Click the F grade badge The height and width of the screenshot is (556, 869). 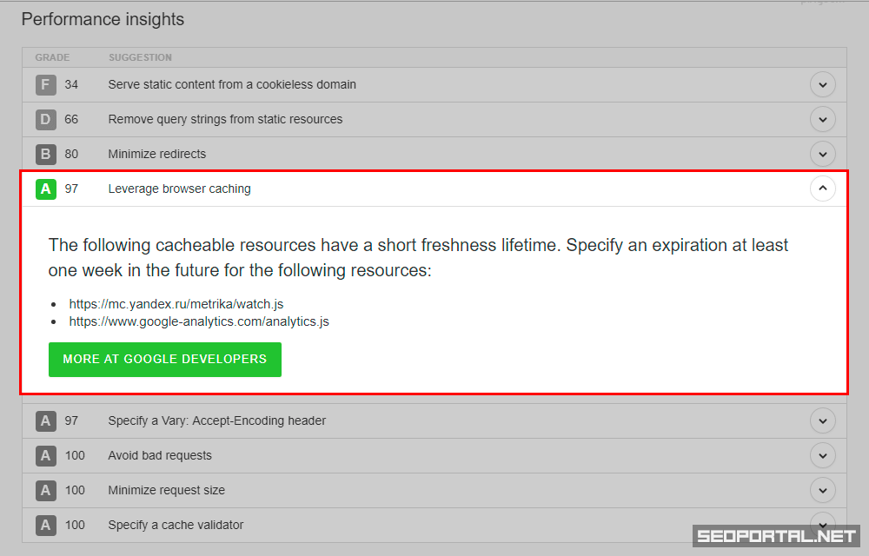[x=46, y=84]
